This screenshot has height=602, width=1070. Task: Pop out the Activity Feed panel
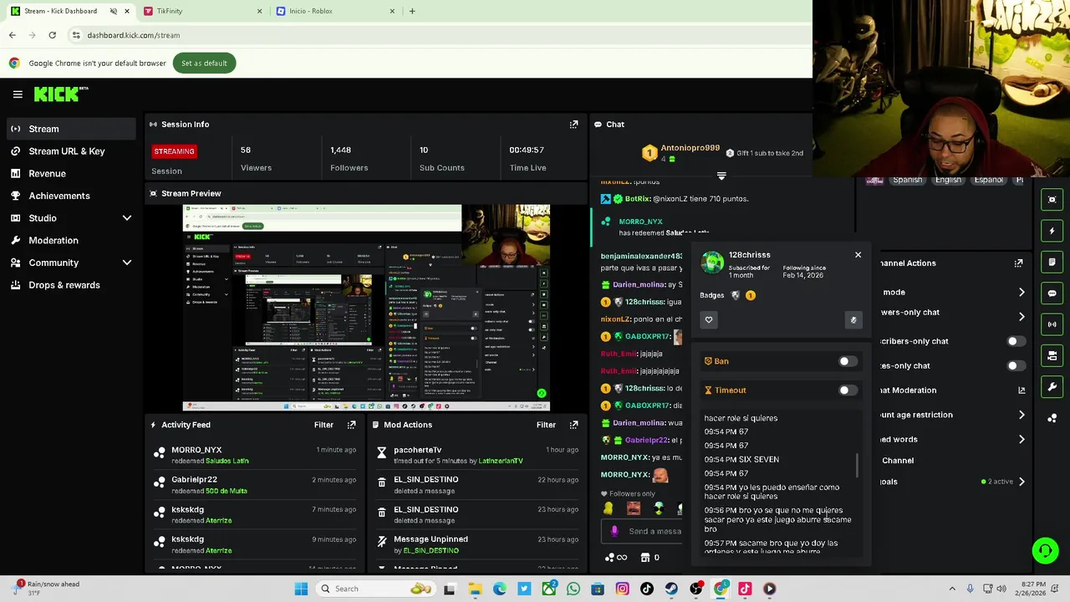point(351,425)
